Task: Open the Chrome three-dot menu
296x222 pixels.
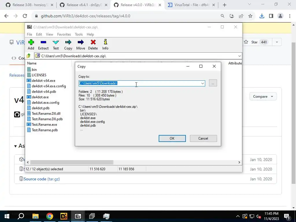Action: coord(290,16)
